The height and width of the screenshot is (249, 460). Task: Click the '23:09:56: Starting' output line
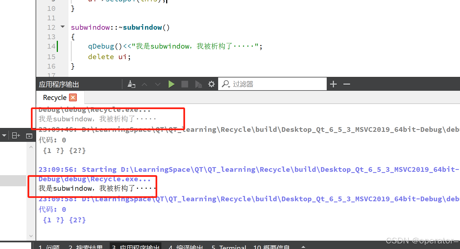249,170
